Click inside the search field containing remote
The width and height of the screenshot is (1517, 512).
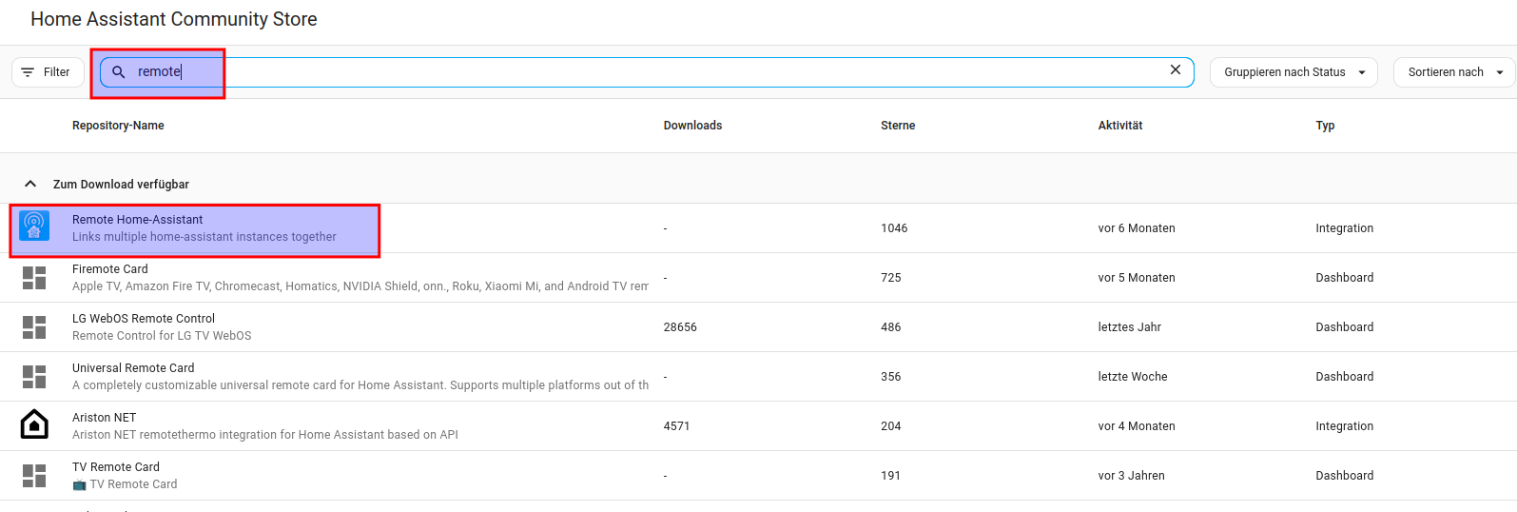click(647, 72)
